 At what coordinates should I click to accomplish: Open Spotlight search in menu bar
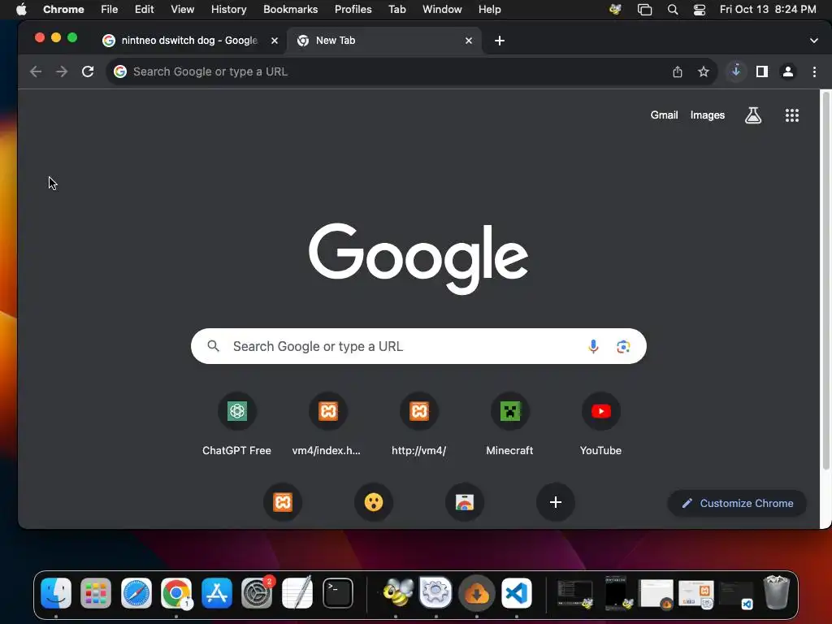pos(672,10)
